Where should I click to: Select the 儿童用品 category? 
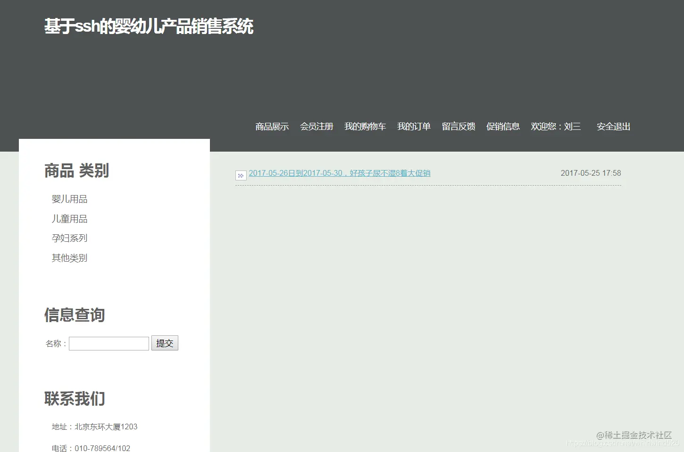[69, 219]
